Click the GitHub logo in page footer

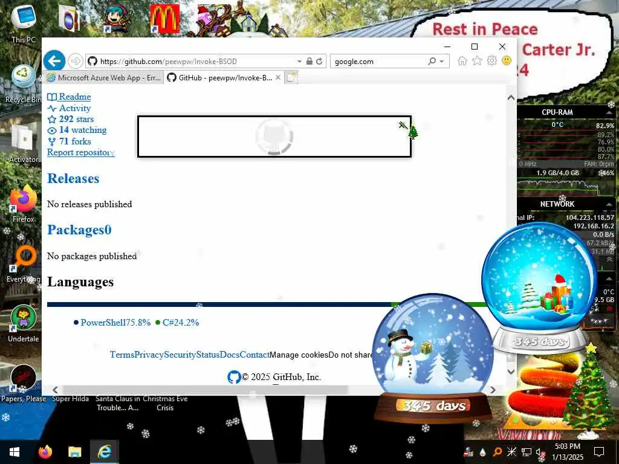tap(234, 377)
